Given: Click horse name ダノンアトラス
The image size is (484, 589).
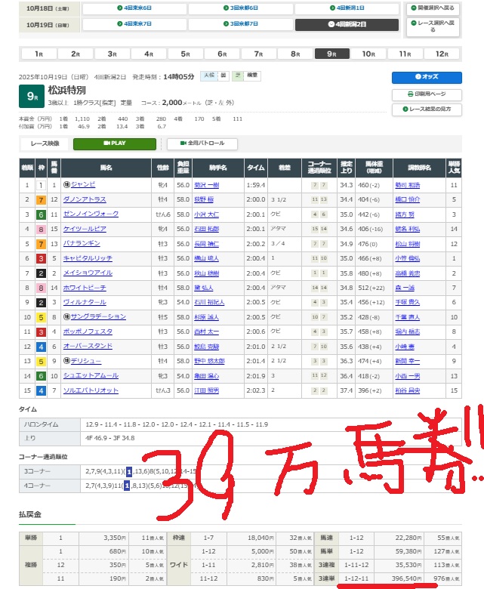Looking at the screenshot, I should (85, 199).
